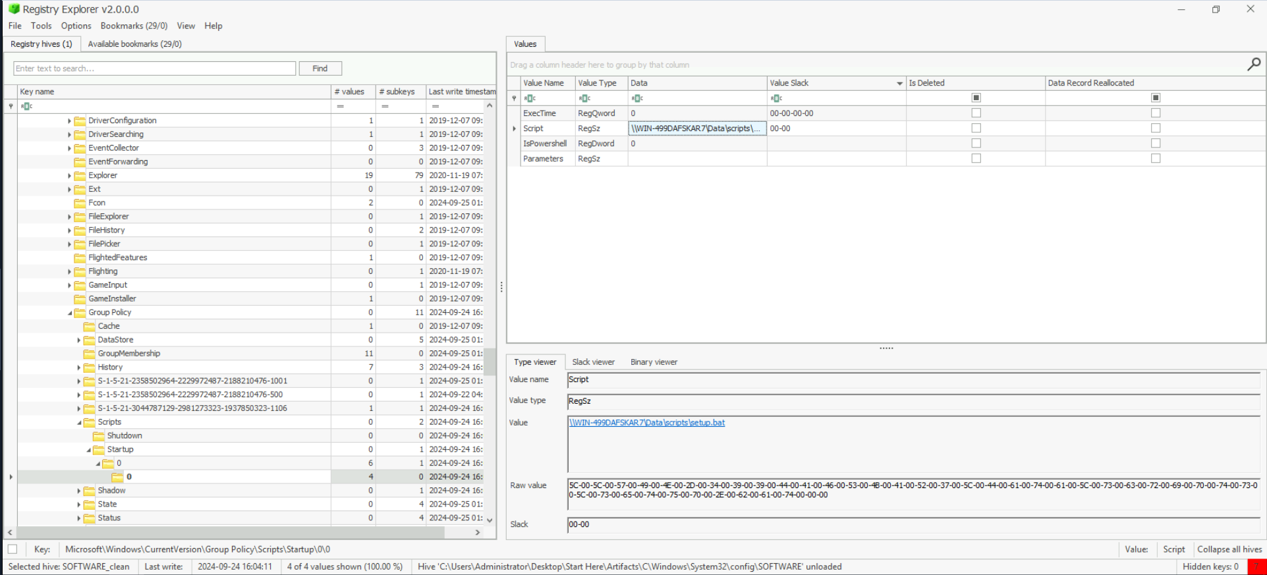Click the magnifier search icon in Values panel
Screen dimensions: 1267x575
(x=1253, y=64)
